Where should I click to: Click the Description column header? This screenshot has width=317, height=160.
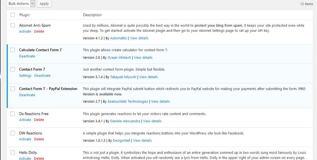92,15
